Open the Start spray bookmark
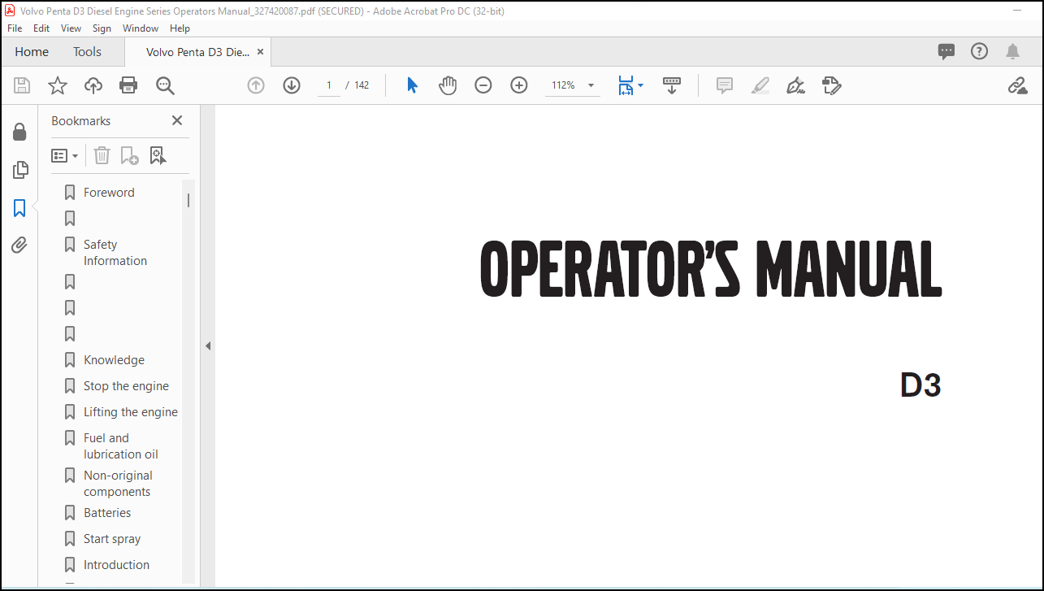Image resolution: width=1044 pixels, height=591 pixels. coord(112,539)
